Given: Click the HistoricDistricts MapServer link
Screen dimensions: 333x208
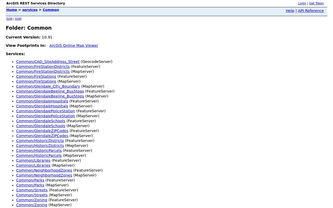Looking at the screenshot, I should tap(40, 146).
